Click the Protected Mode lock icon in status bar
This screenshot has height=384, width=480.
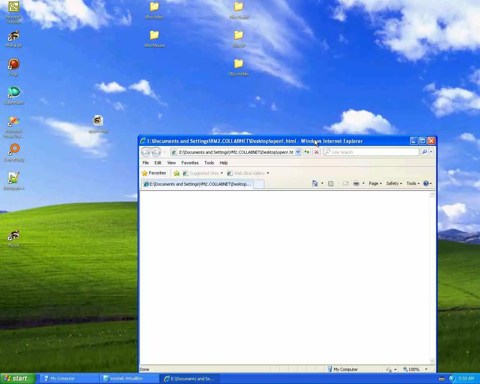(389, 369)
